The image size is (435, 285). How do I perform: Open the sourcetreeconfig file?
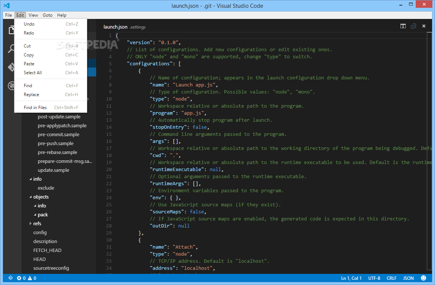pos(51,268)
